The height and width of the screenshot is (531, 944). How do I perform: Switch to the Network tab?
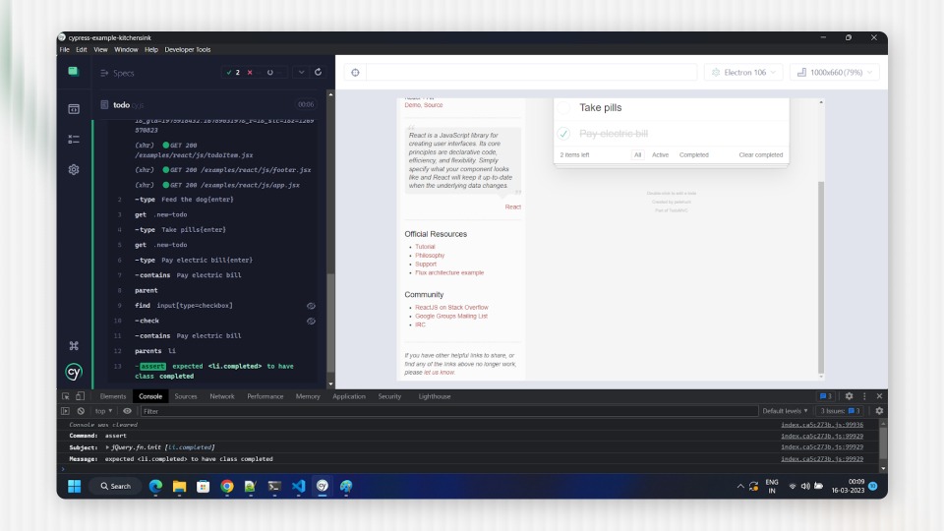tap(222, 396)
